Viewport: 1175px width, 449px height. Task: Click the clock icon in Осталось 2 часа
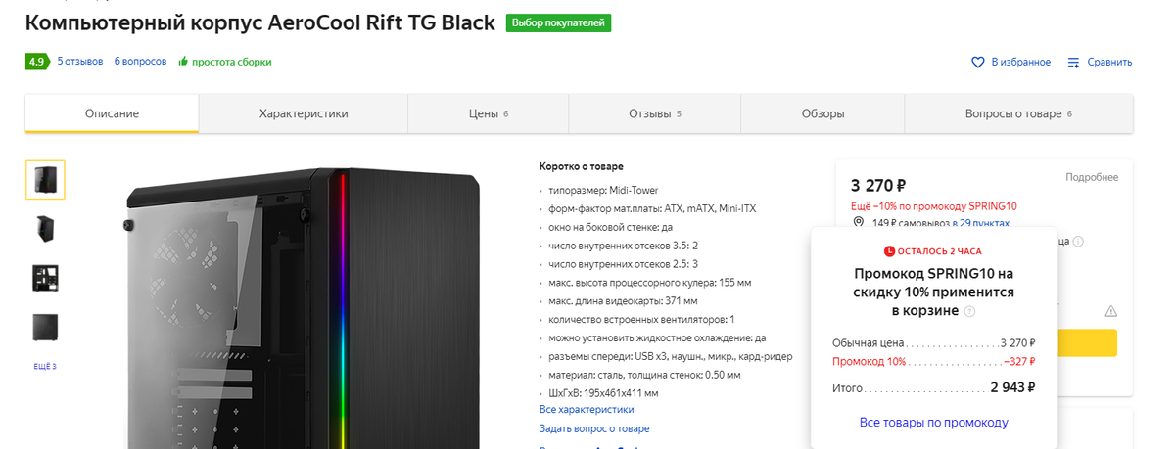(889, 251)
